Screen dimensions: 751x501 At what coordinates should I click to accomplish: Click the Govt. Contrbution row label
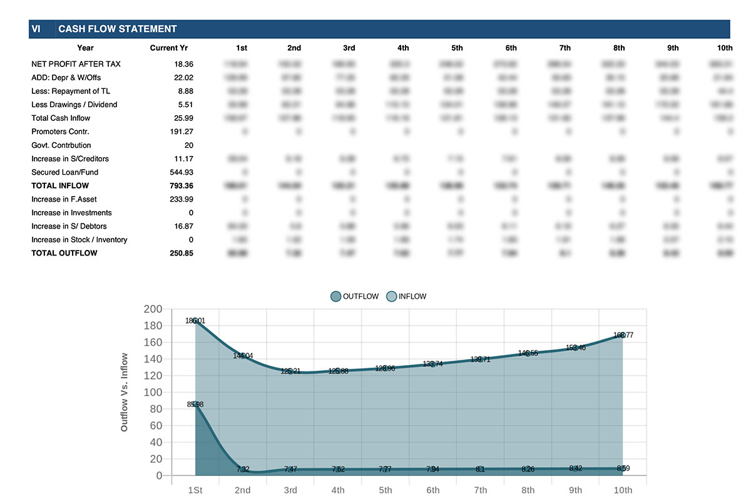[x=61, y=145]
